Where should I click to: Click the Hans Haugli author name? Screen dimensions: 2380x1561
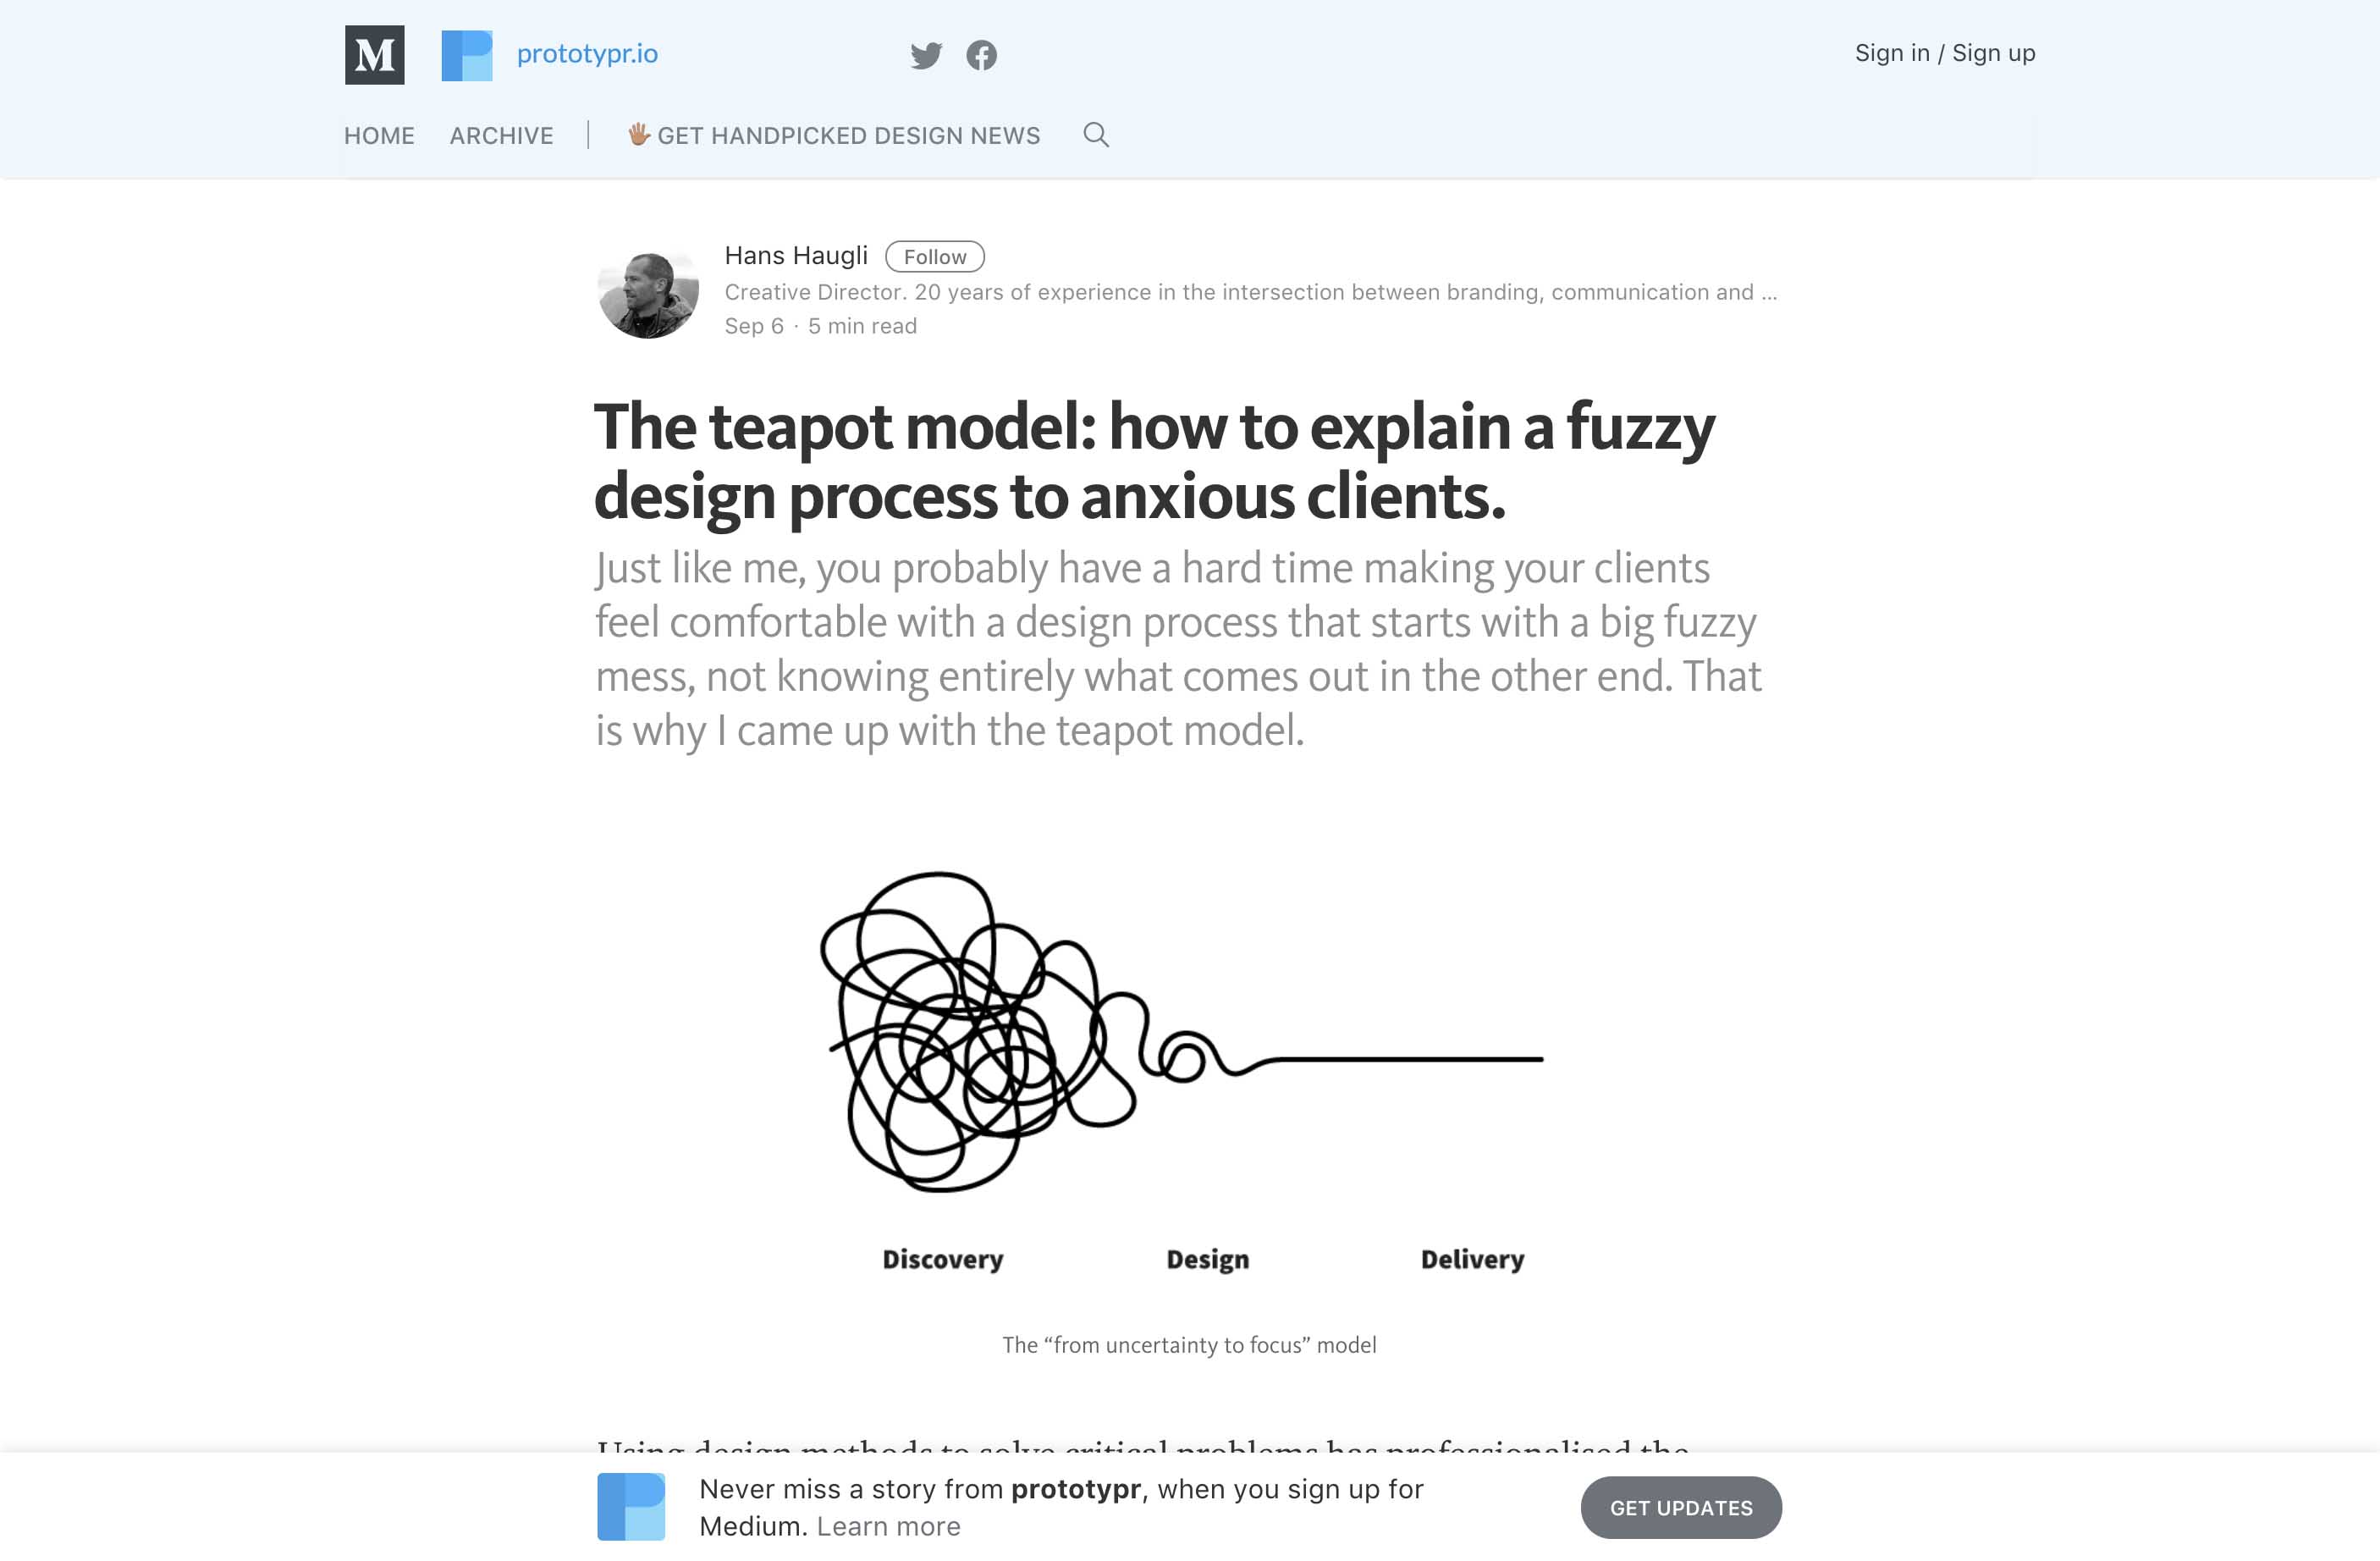796,256
